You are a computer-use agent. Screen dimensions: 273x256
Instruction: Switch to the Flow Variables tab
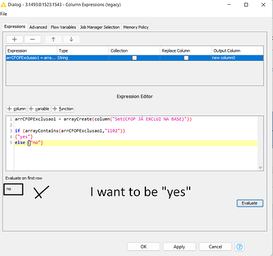click(x=63, y=27)
